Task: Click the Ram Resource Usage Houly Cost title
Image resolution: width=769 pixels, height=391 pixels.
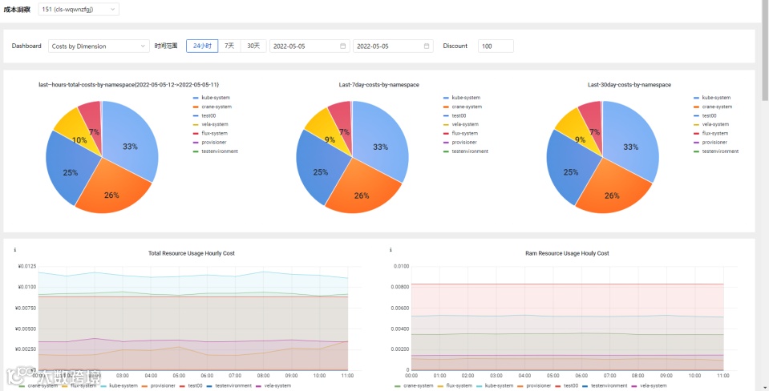Action: click(567, 253)
